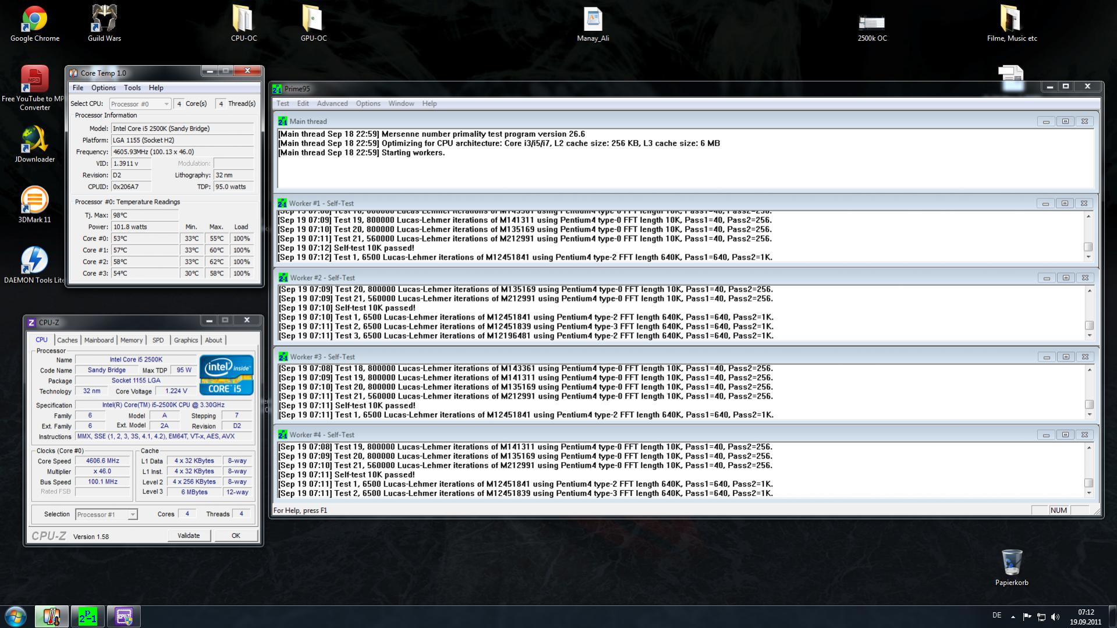Open Prime95 Help menu
This screenshot has width=1117, height=628.
tap(430, 104)
